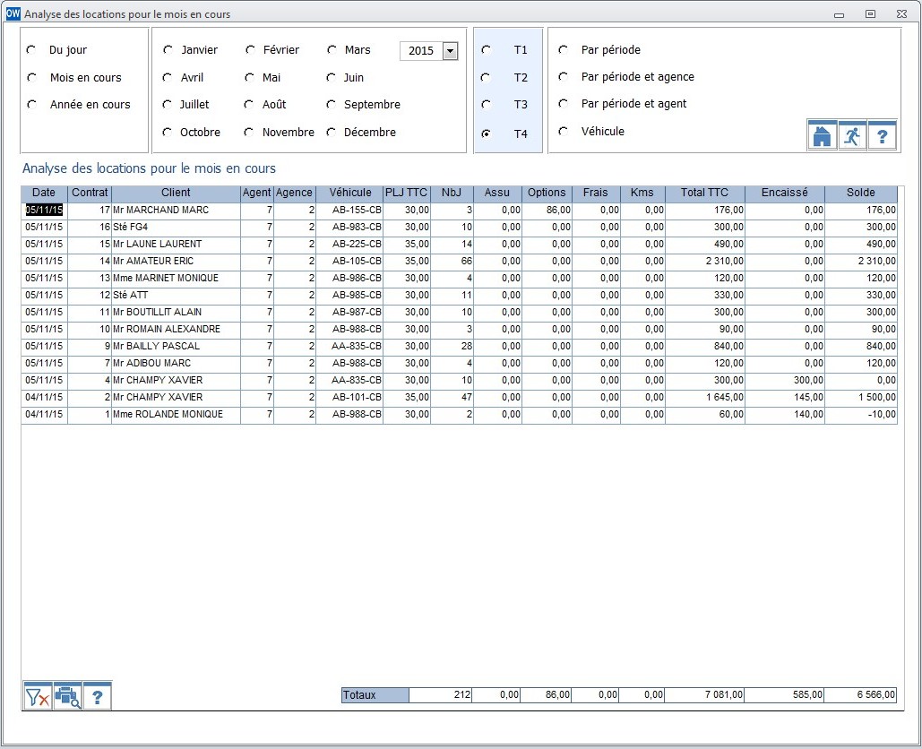
Task: Select highlighted date cell of contract 17
Action: tap(44, 210)
